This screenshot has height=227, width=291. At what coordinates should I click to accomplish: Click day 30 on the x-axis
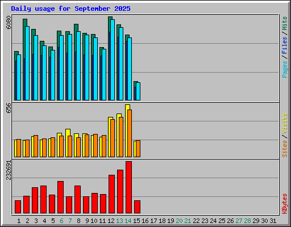pyautogui.click(x=264, y=221)
